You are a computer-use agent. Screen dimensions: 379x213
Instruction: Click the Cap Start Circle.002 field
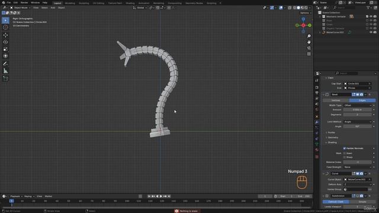(358, 83)
